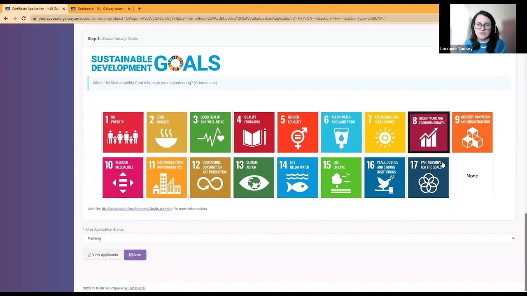This screenshot has height=296, width=527.
Task: Choose the Zero Hunger goal tile
Action: 167,132
